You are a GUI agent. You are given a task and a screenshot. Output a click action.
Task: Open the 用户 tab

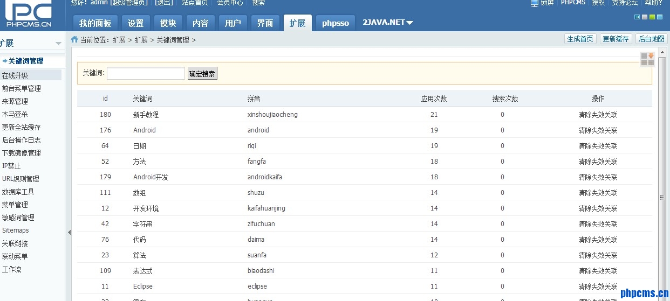click(233, 23)
